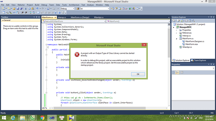Comment out lines using the comment icon
The image size is (216, 121).
point(30,13)
